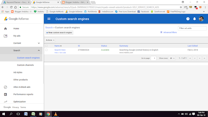
Task: Sort by the Last Edited column header
Action: click(x=192, y=46)
